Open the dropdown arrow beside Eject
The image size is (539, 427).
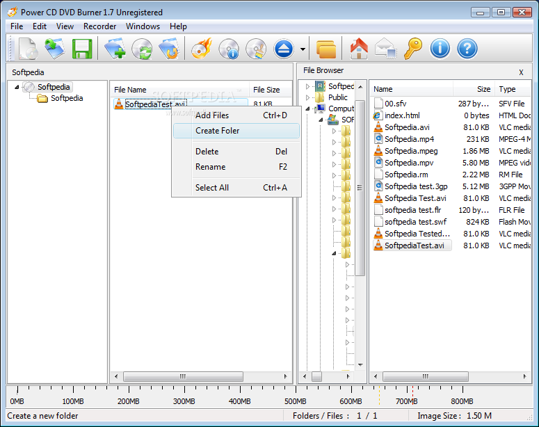coord(303,49)
